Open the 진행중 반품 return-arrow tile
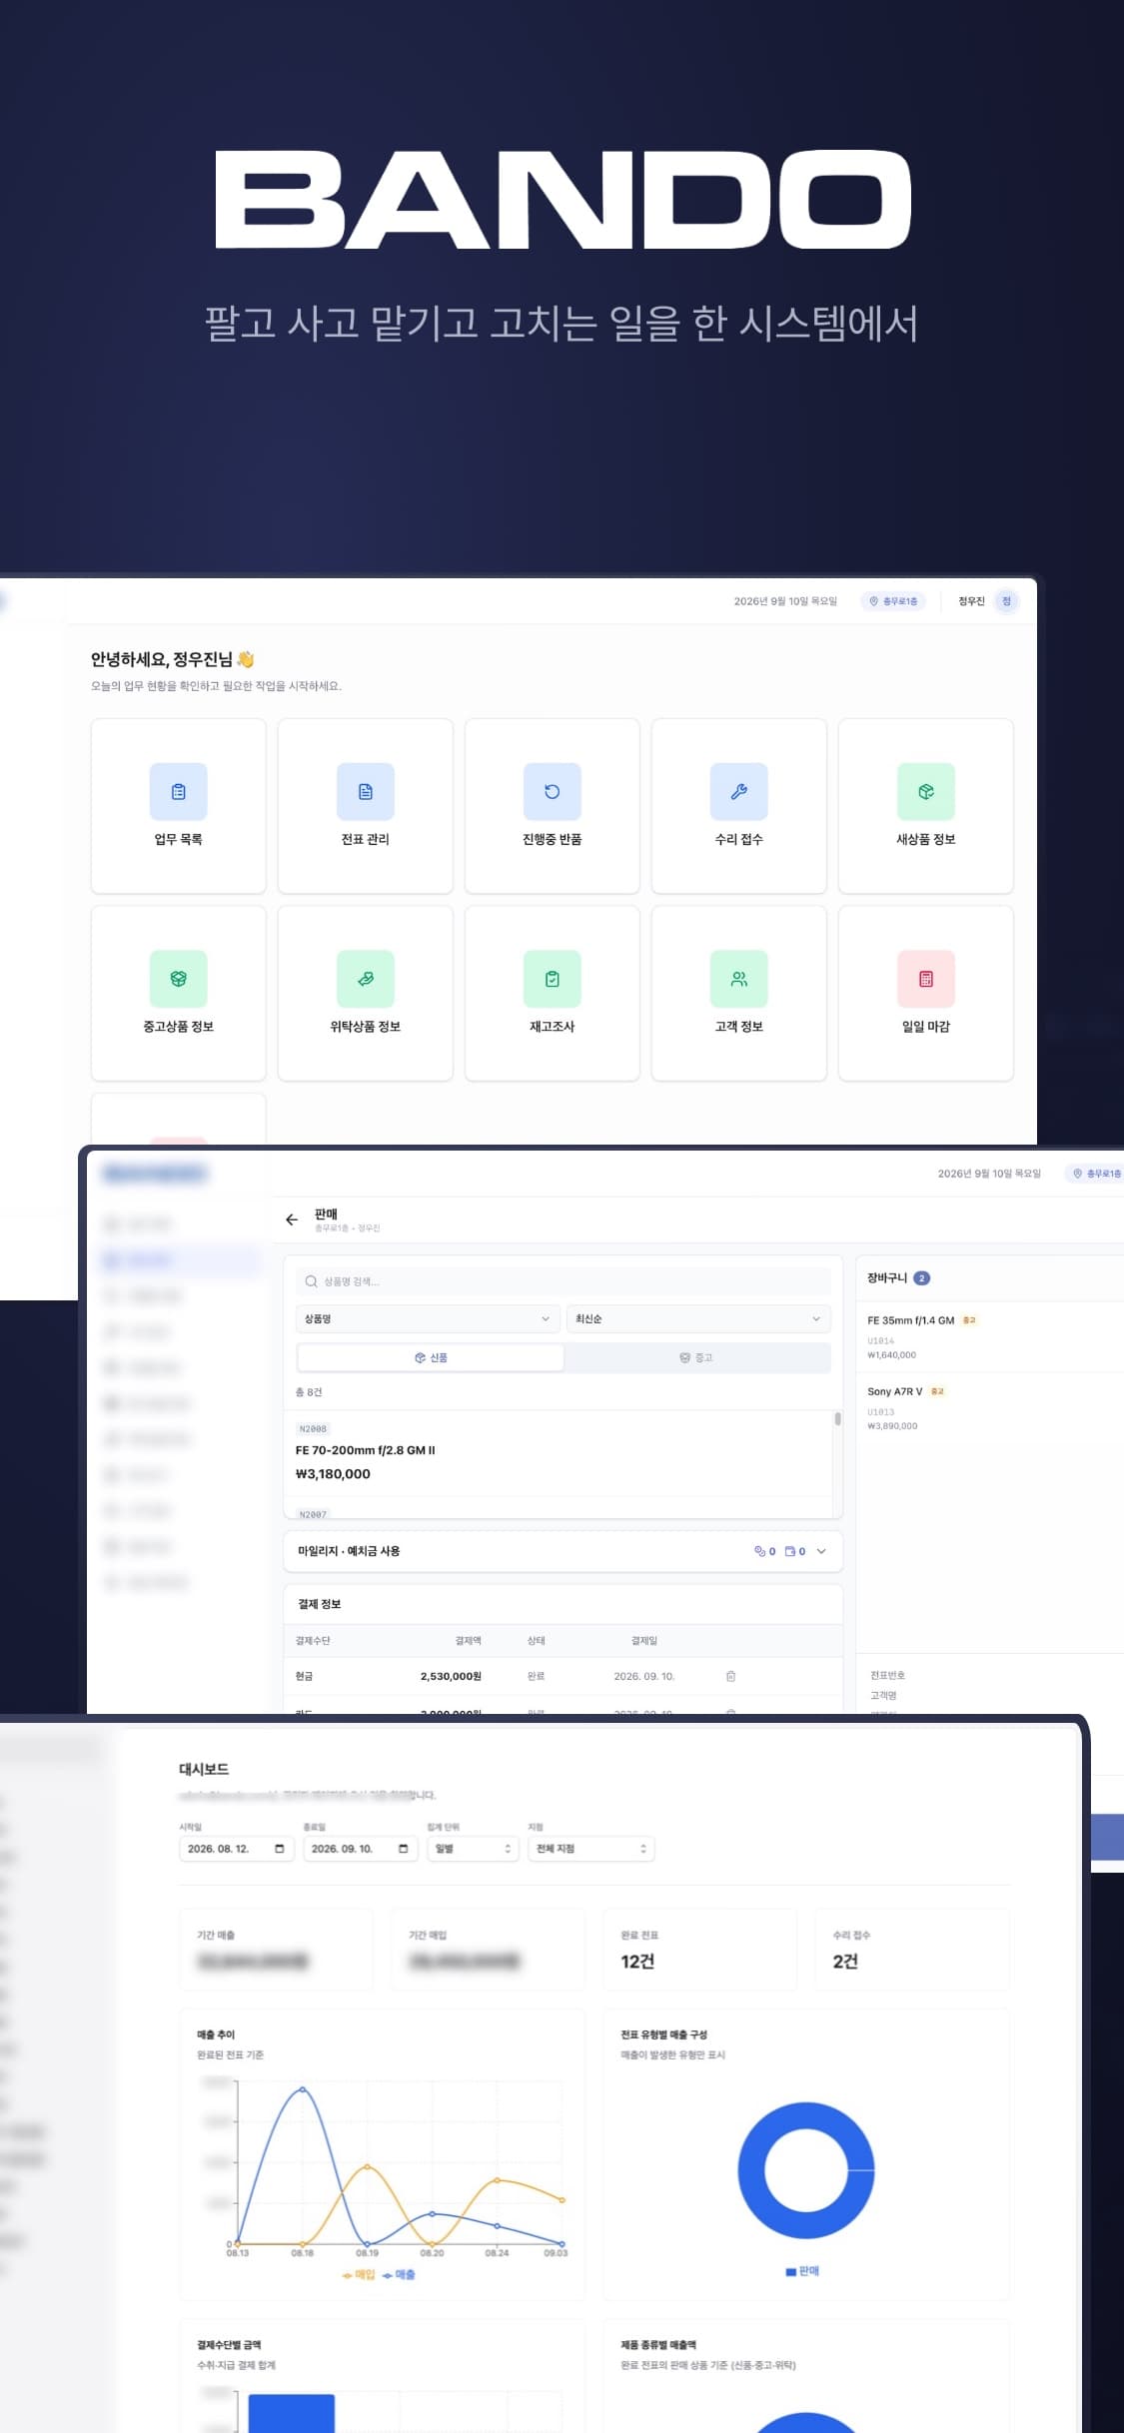 click(552, 806)
